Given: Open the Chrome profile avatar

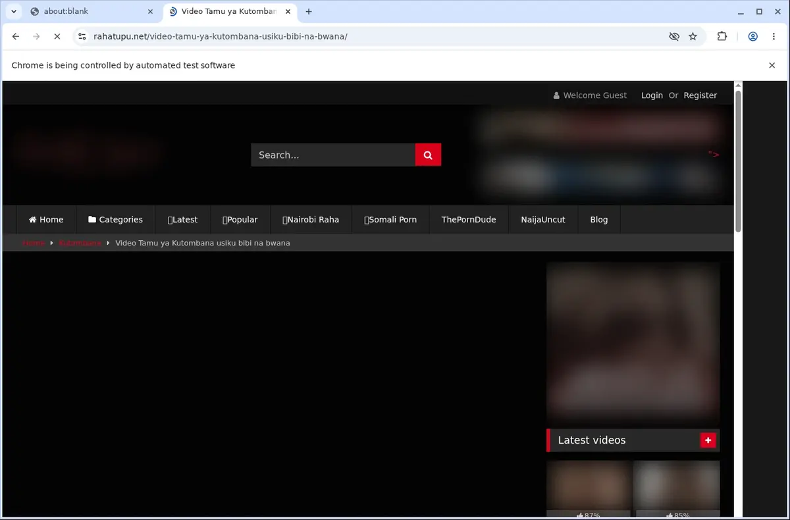Looking at the screenshot, I should click(752, 36).
